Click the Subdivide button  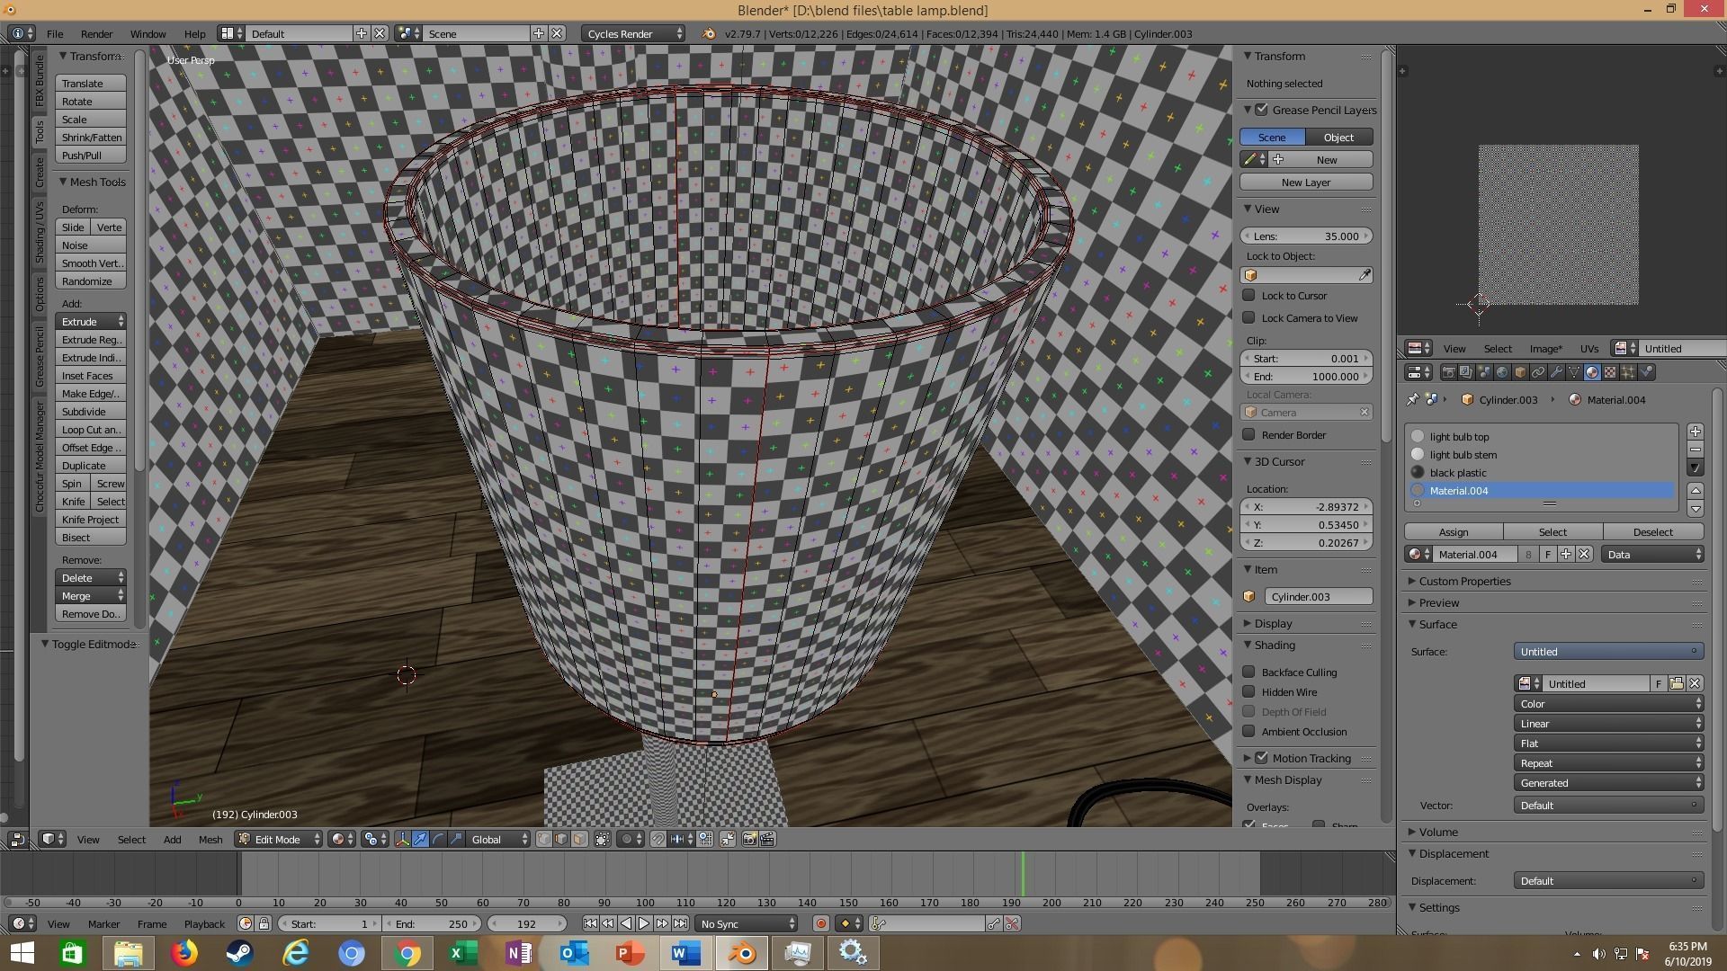(91, 411)
